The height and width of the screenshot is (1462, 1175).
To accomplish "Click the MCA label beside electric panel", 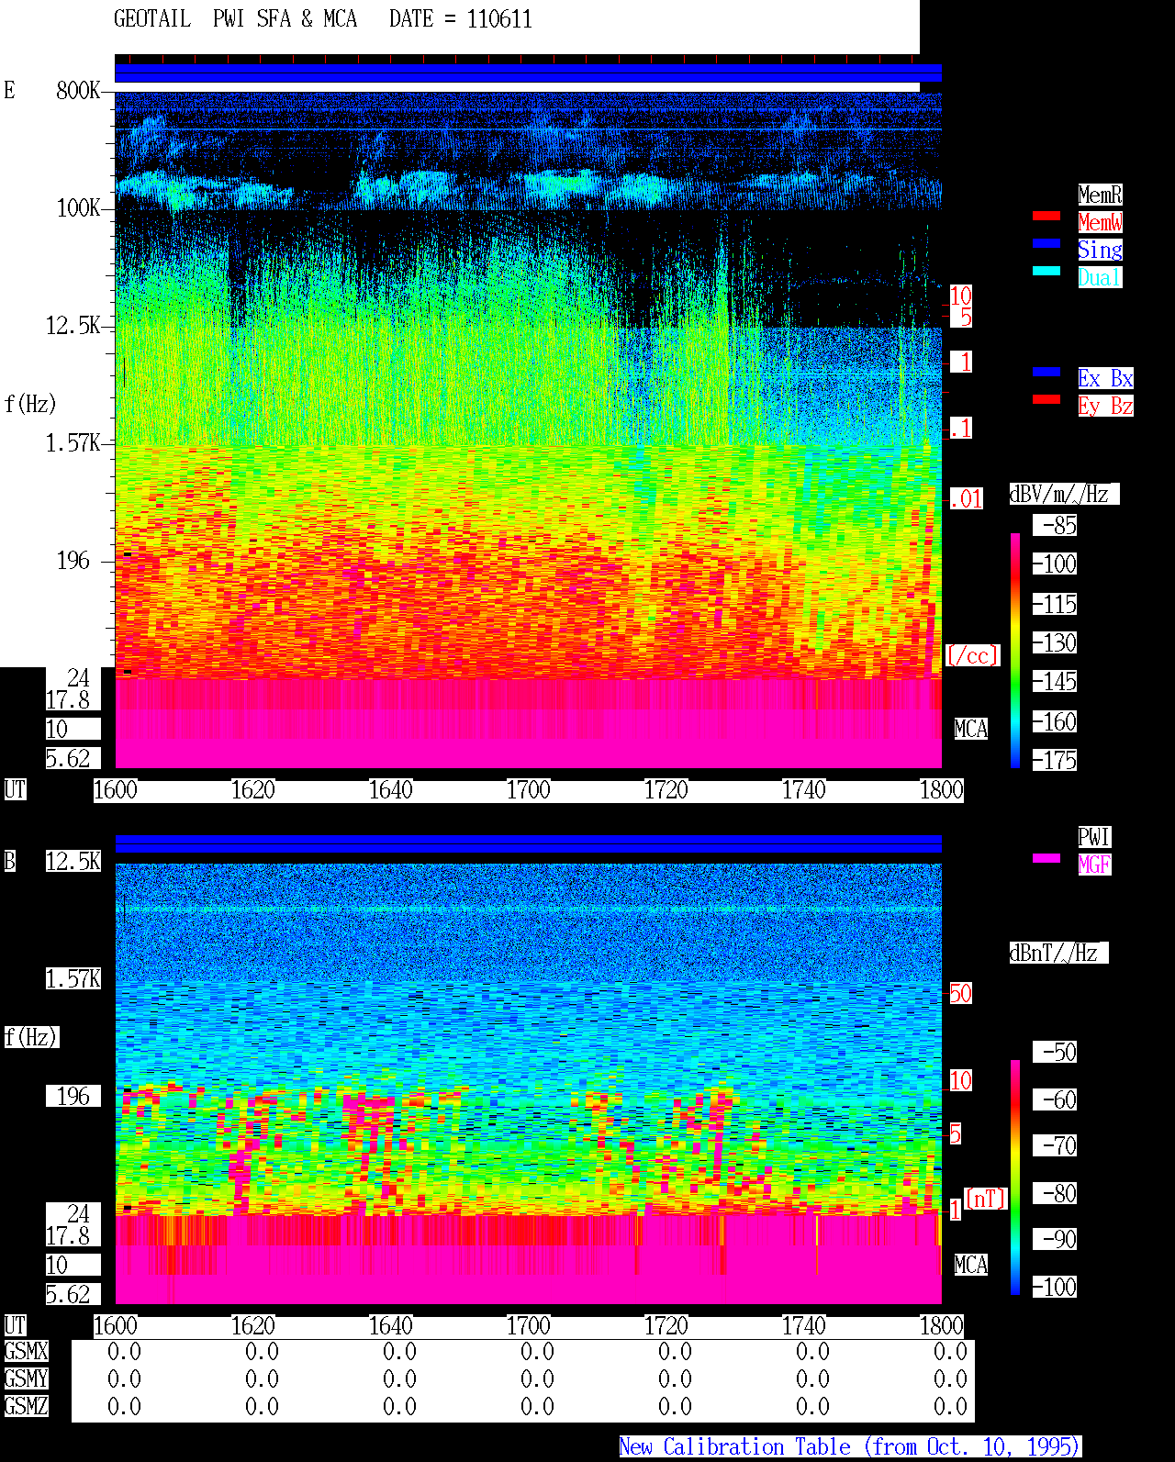I will 971,730.
